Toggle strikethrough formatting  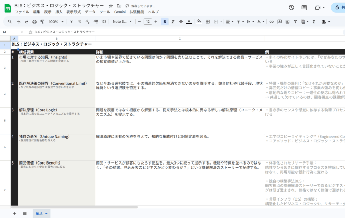tap(181, 21)
